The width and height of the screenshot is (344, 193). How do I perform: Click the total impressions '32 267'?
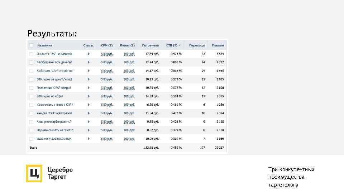[219, 148]
